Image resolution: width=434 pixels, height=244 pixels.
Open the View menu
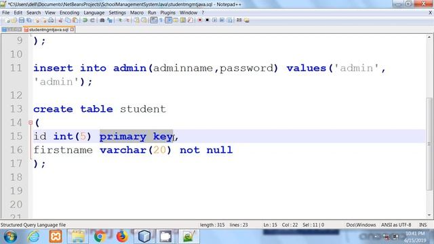50,13
